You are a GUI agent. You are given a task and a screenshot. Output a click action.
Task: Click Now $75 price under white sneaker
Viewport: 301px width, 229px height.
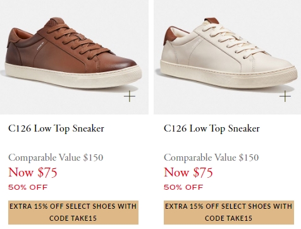[188, 172]
